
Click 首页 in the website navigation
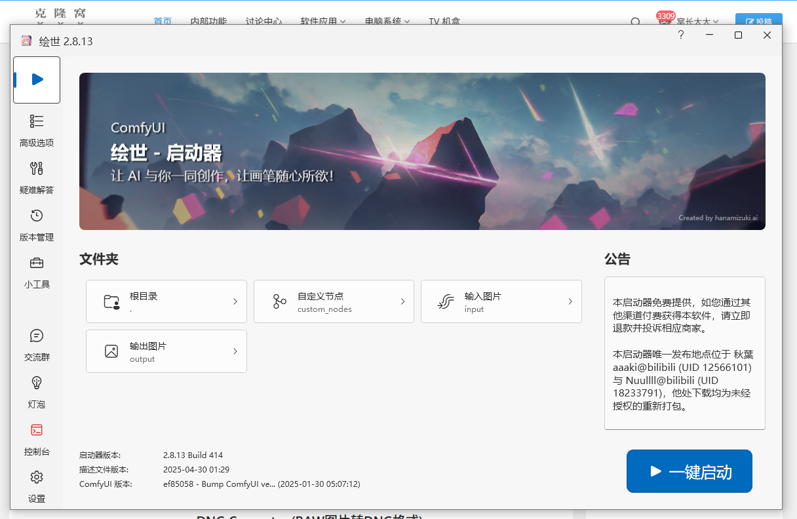163,21
